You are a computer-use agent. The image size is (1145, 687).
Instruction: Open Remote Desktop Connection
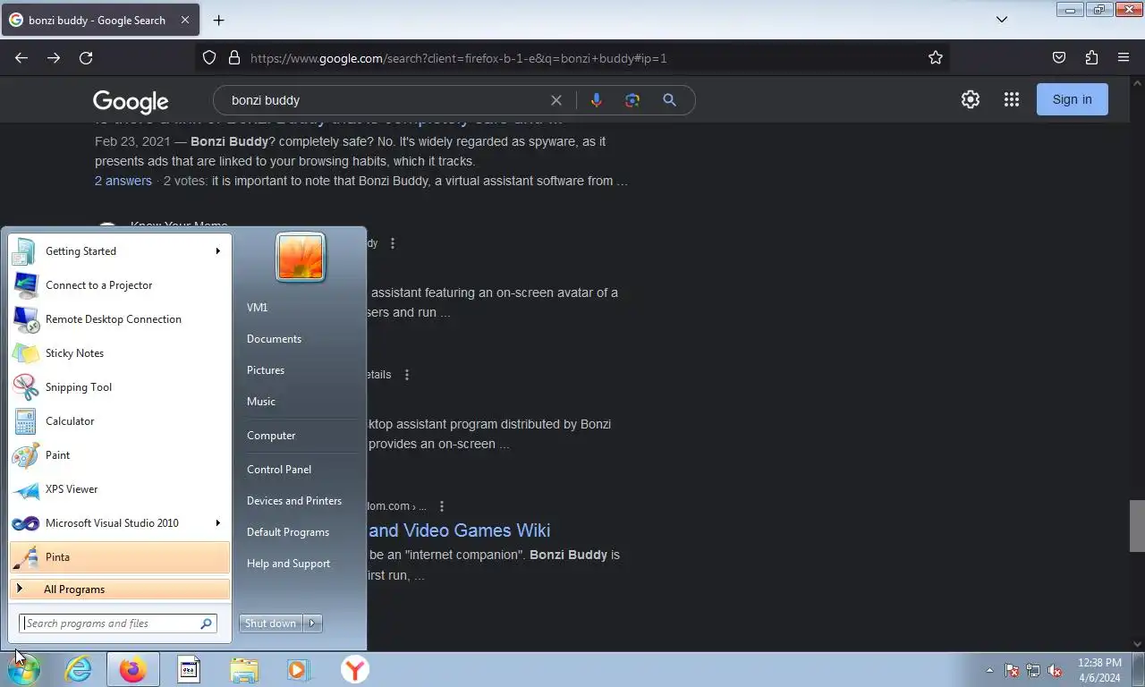pyautogui.click(x=119, y=319)
